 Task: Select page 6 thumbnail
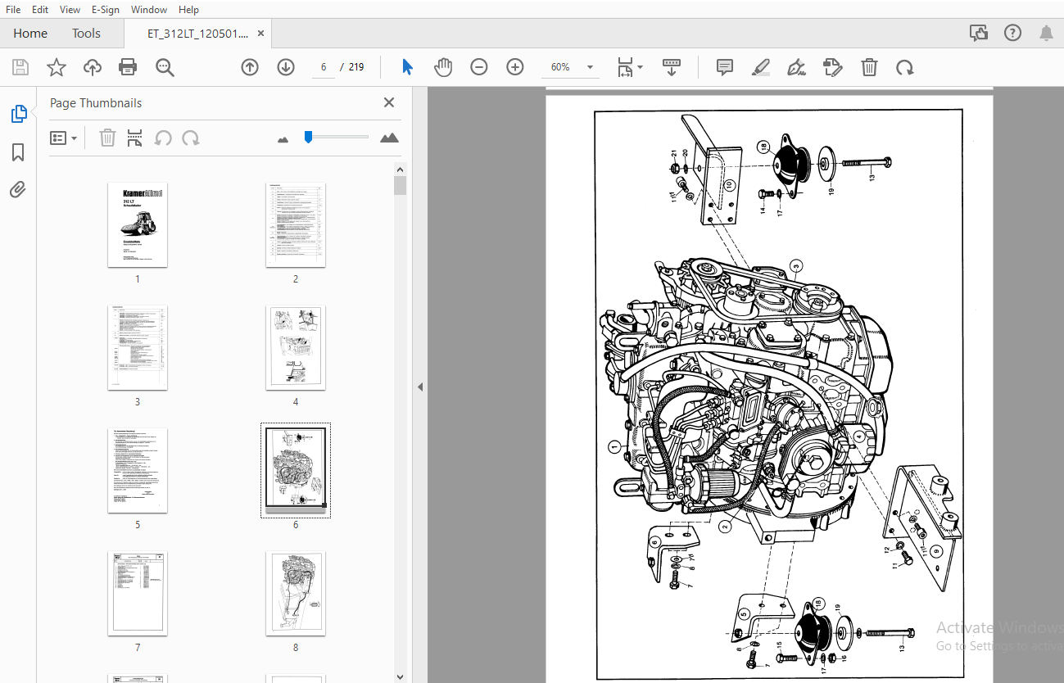(x=296, y=471)
